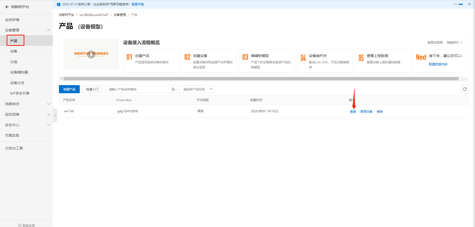
Task: Click the refresh icon above the table
Action: (x=465, y=89)
